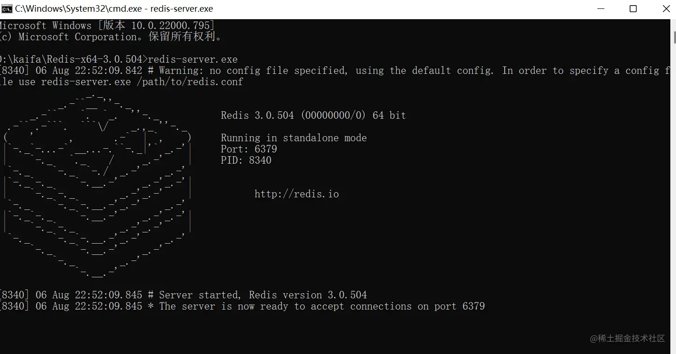Screen dimensions: 676x354
Task: Click the typed redis-server.exe command
Action: [x=193, y=59]
